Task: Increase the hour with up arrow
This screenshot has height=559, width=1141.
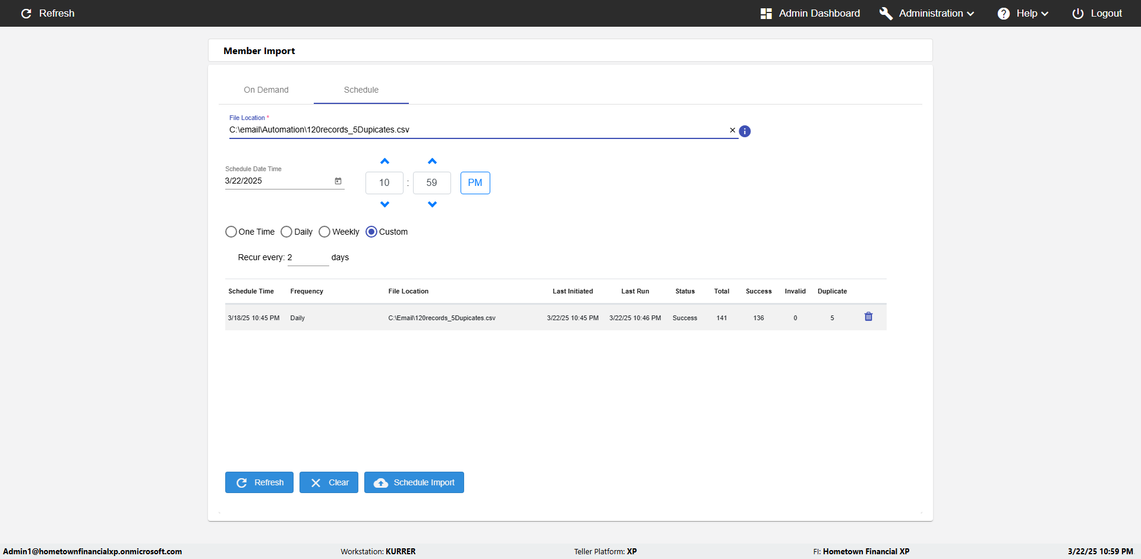Action: tap(384, 161)
